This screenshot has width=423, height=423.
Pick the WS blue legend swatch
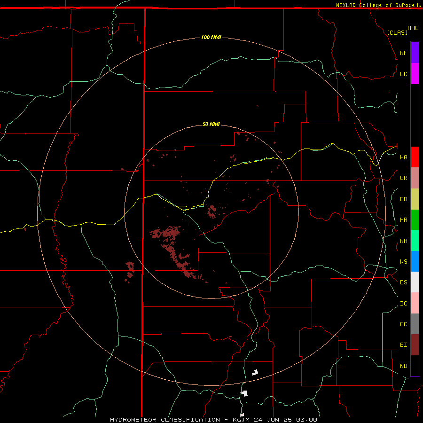point(415,261)
